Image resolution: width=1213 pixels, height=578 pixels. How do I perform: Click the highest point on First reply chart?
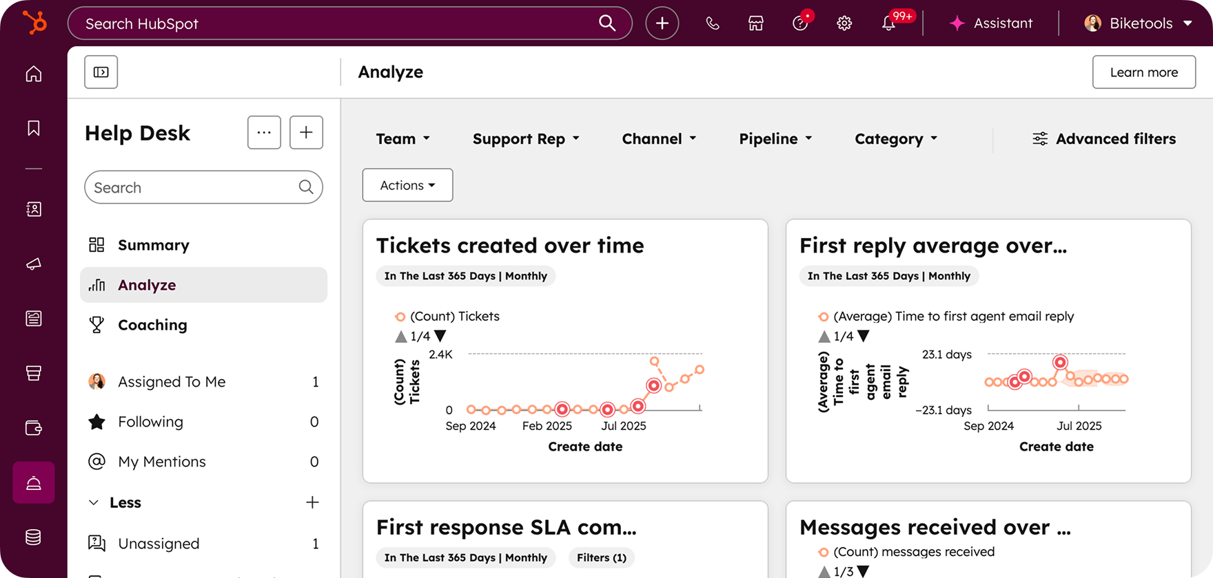pyautogui.click(x=1061, y=362)
